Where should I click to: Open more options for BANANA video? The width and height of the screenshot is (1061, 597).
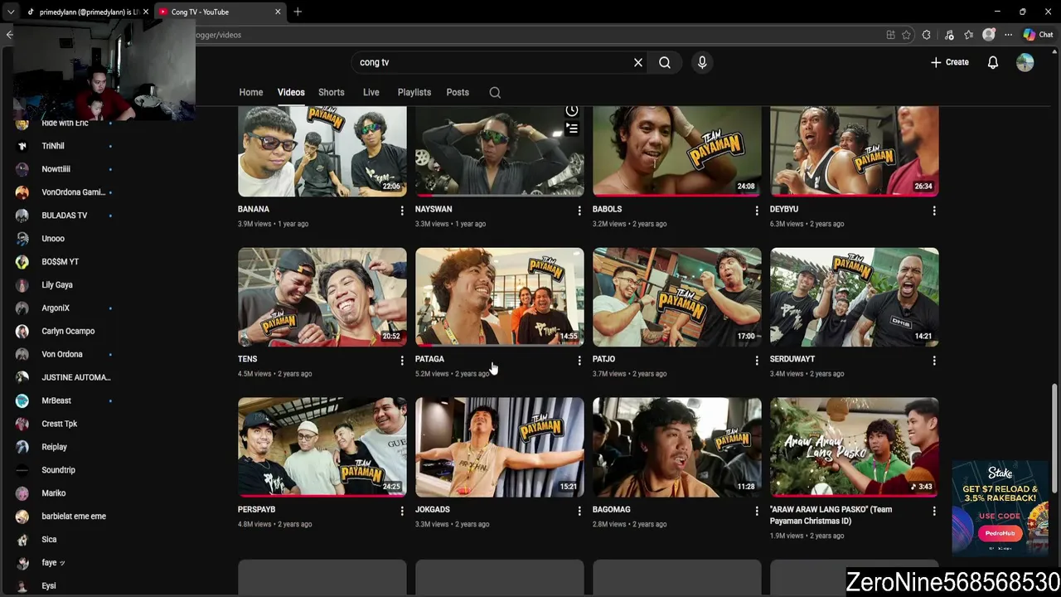click(402, 211)
